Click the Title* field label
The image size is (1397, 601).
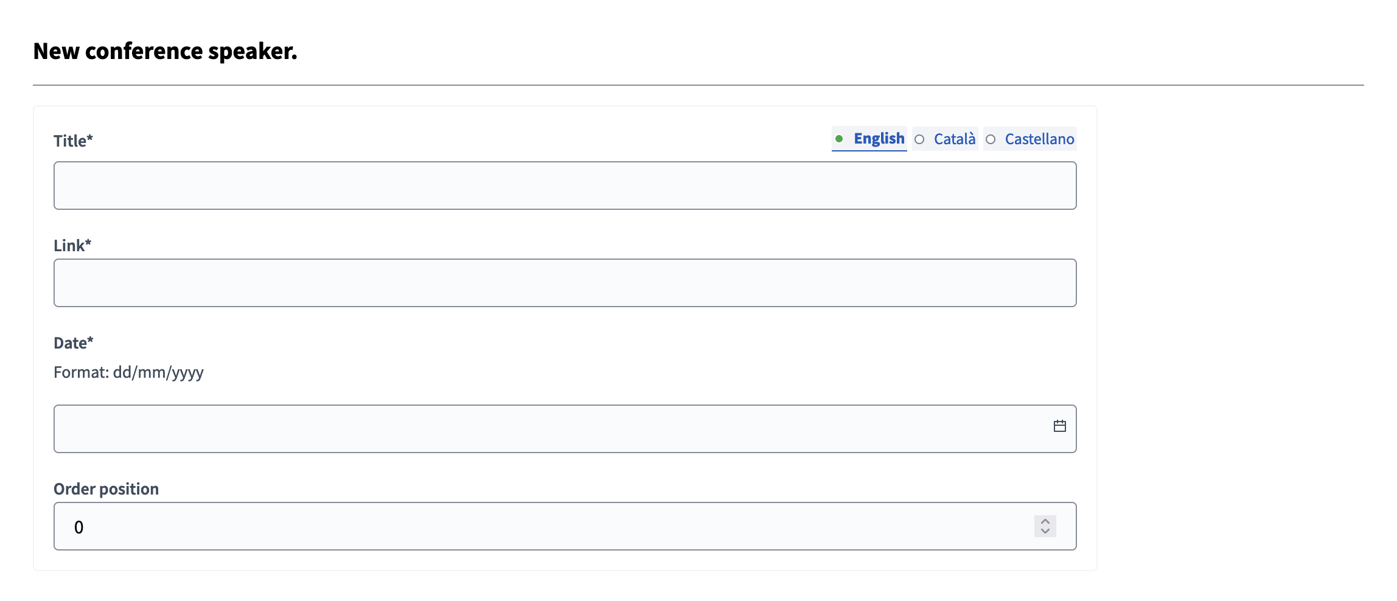(x=73, y=141)
